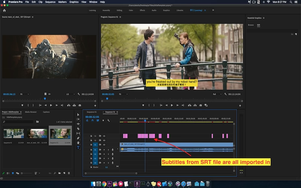Screen dimensions: 301x188
Task: Switch to Editing workspace
Action: 119,11
